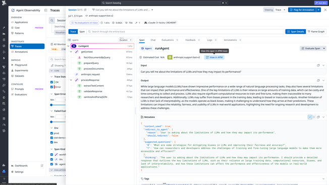Switch to the Chat tab

tap(153, 40)
